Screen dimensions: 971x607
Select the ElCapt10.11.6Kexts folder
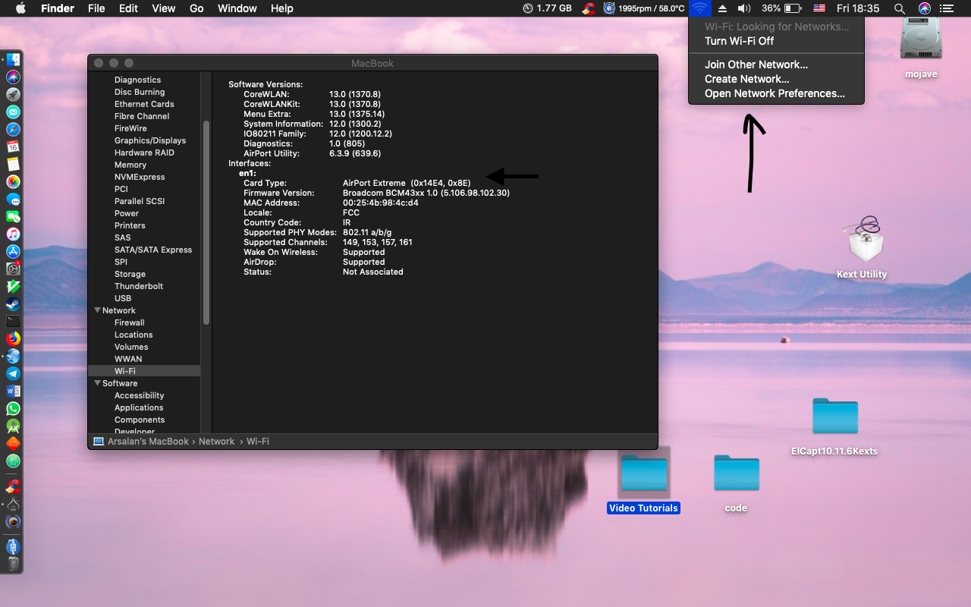tap(834, 426)
